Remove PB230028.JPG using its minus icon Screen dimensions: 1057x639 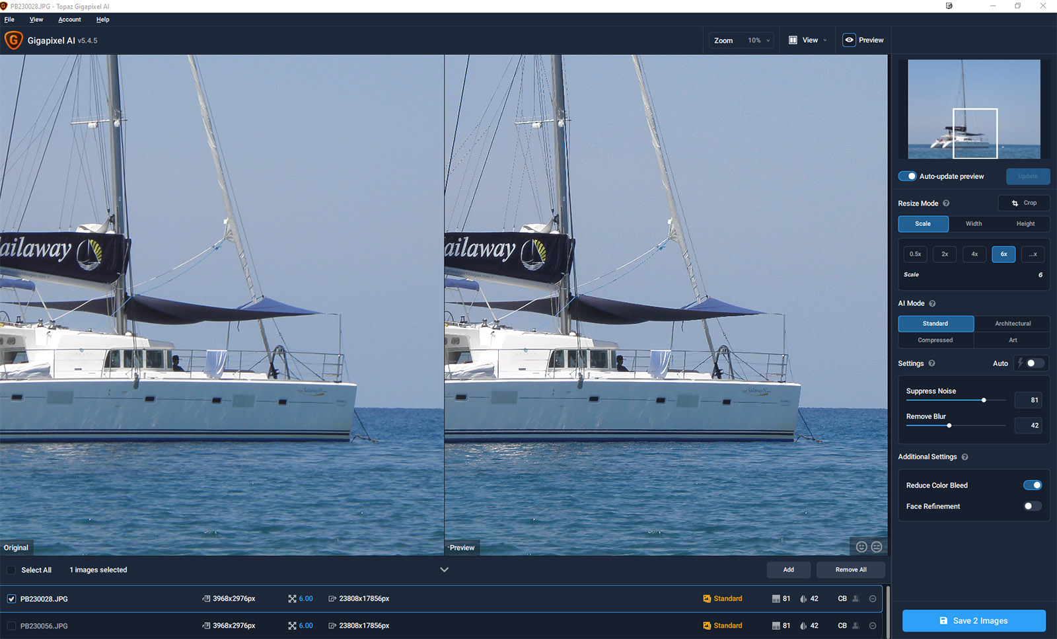(873, 599)
